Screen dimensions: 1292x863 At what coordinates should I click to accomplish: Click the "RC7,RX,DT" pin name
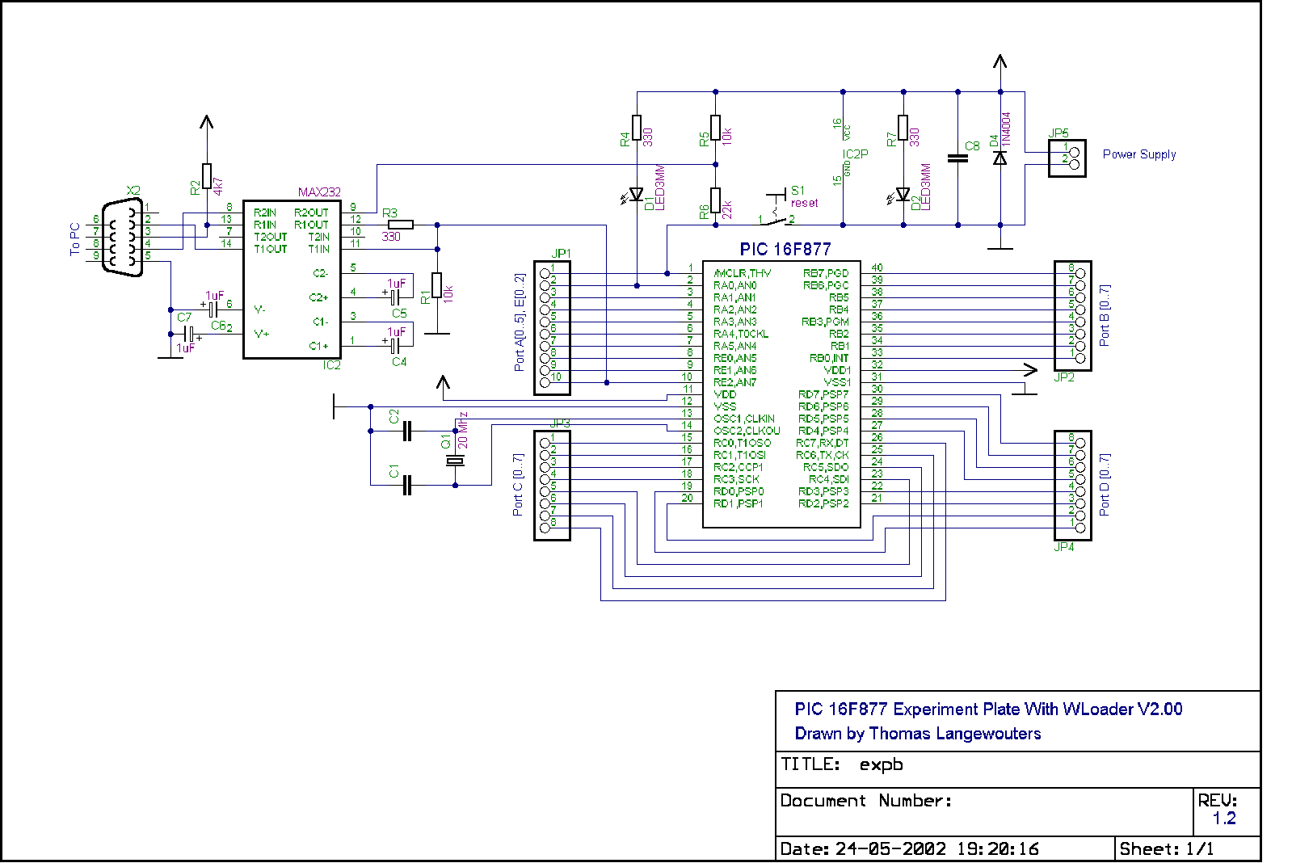(823, 443)
